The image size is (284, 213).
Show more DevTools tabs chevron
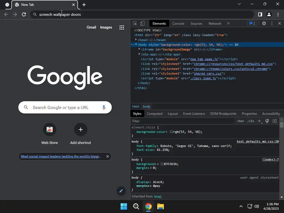click(x=228, y=23)
